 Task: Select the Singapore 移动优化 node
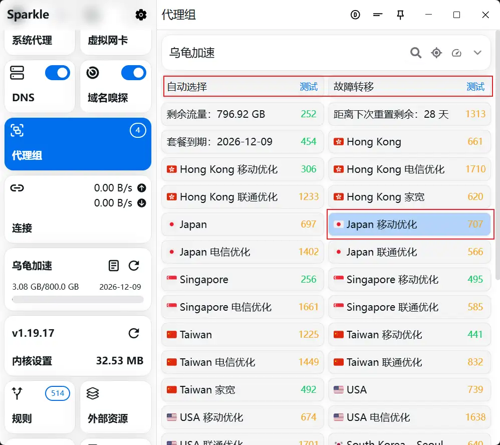(409, 280)
